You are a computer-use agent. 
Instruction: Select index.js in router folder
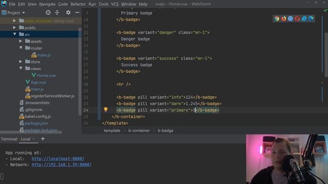44,55
